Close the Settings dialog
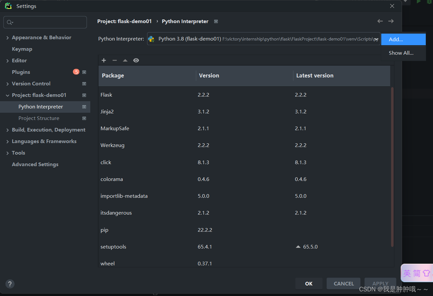 [392, 6]
